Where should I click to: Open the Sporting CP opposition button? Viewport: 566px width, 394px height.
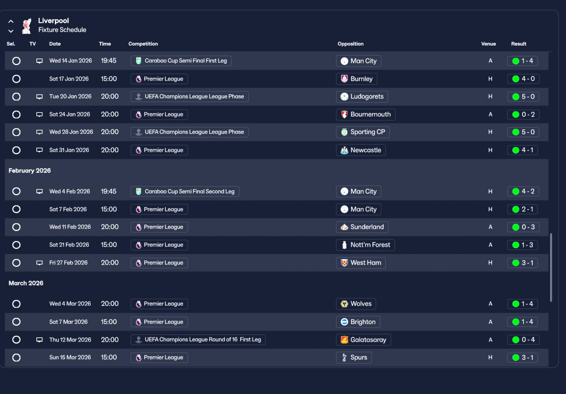click(363, 132)
